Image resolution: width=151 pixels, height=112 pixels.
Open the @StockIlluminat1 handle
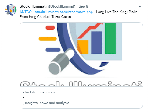[61, 6]
